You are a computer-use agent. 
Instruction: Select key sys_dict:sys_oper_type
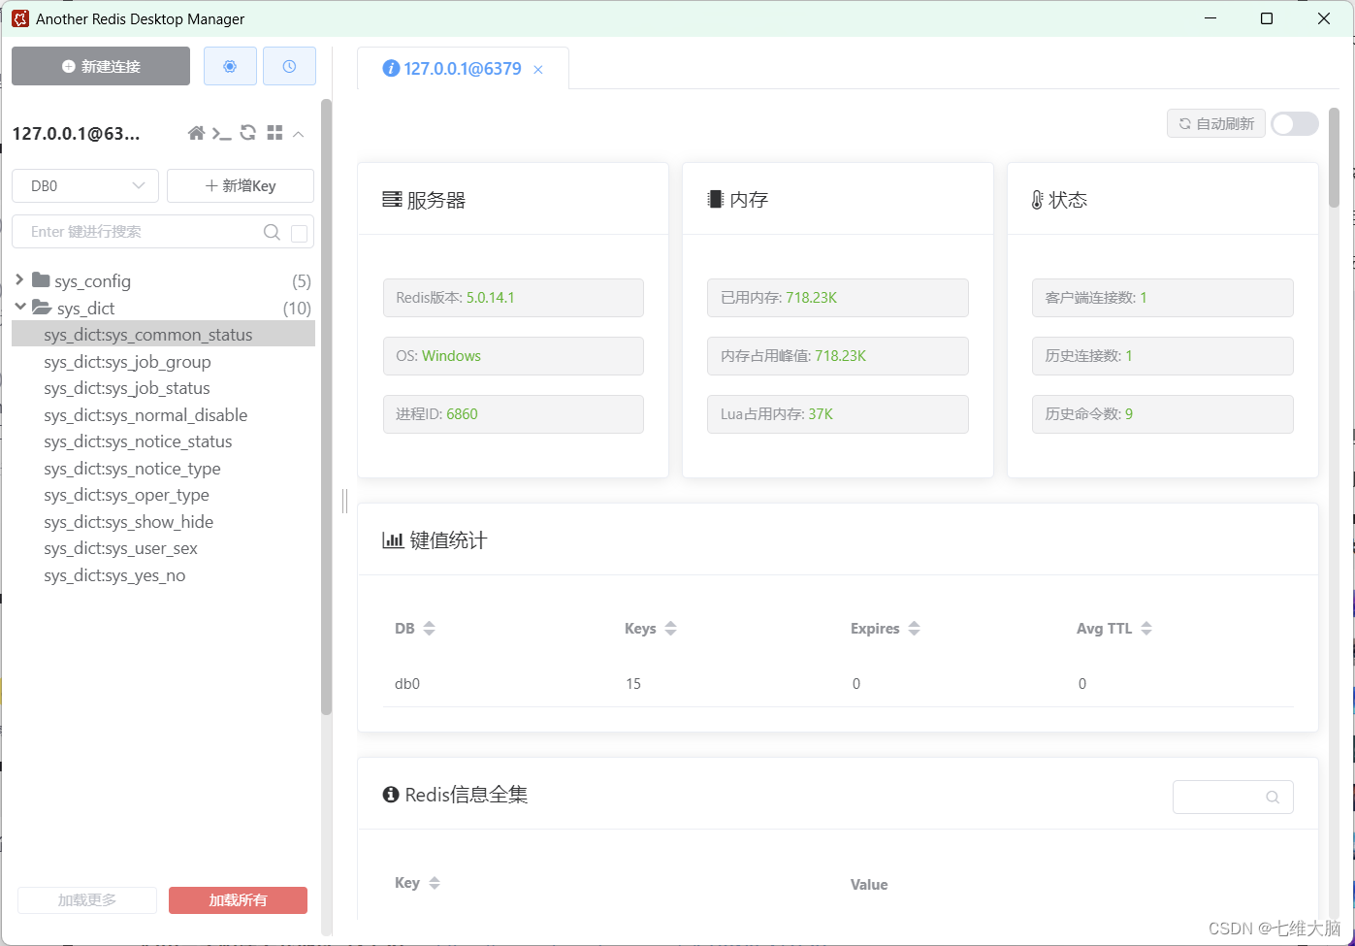[x=163, y=495]
